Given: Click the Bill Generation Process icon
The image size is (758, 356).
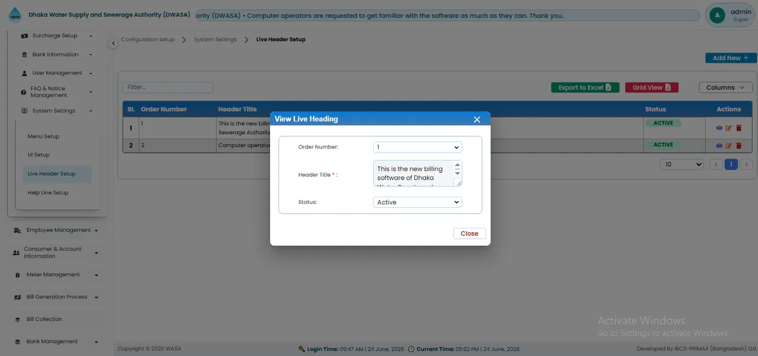Looking at the screenshot, I should pyautogui.click(x=17, y=297).
